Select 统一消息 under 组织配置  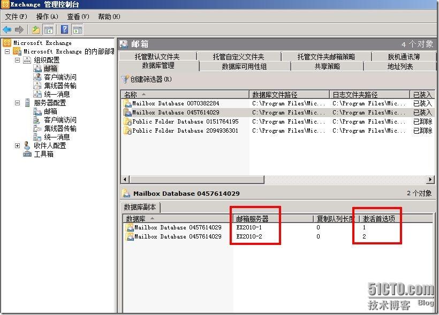[x=57, y=94]
